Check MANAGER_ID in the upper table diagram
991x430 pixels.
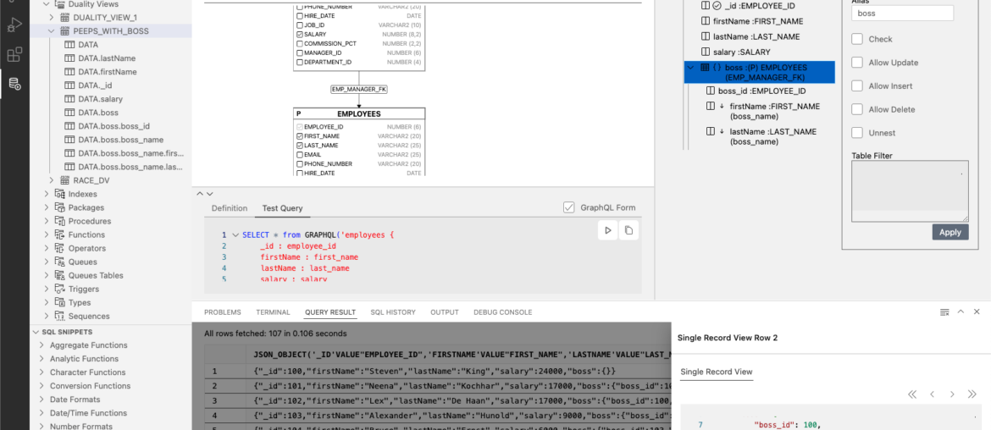[300, 53]
